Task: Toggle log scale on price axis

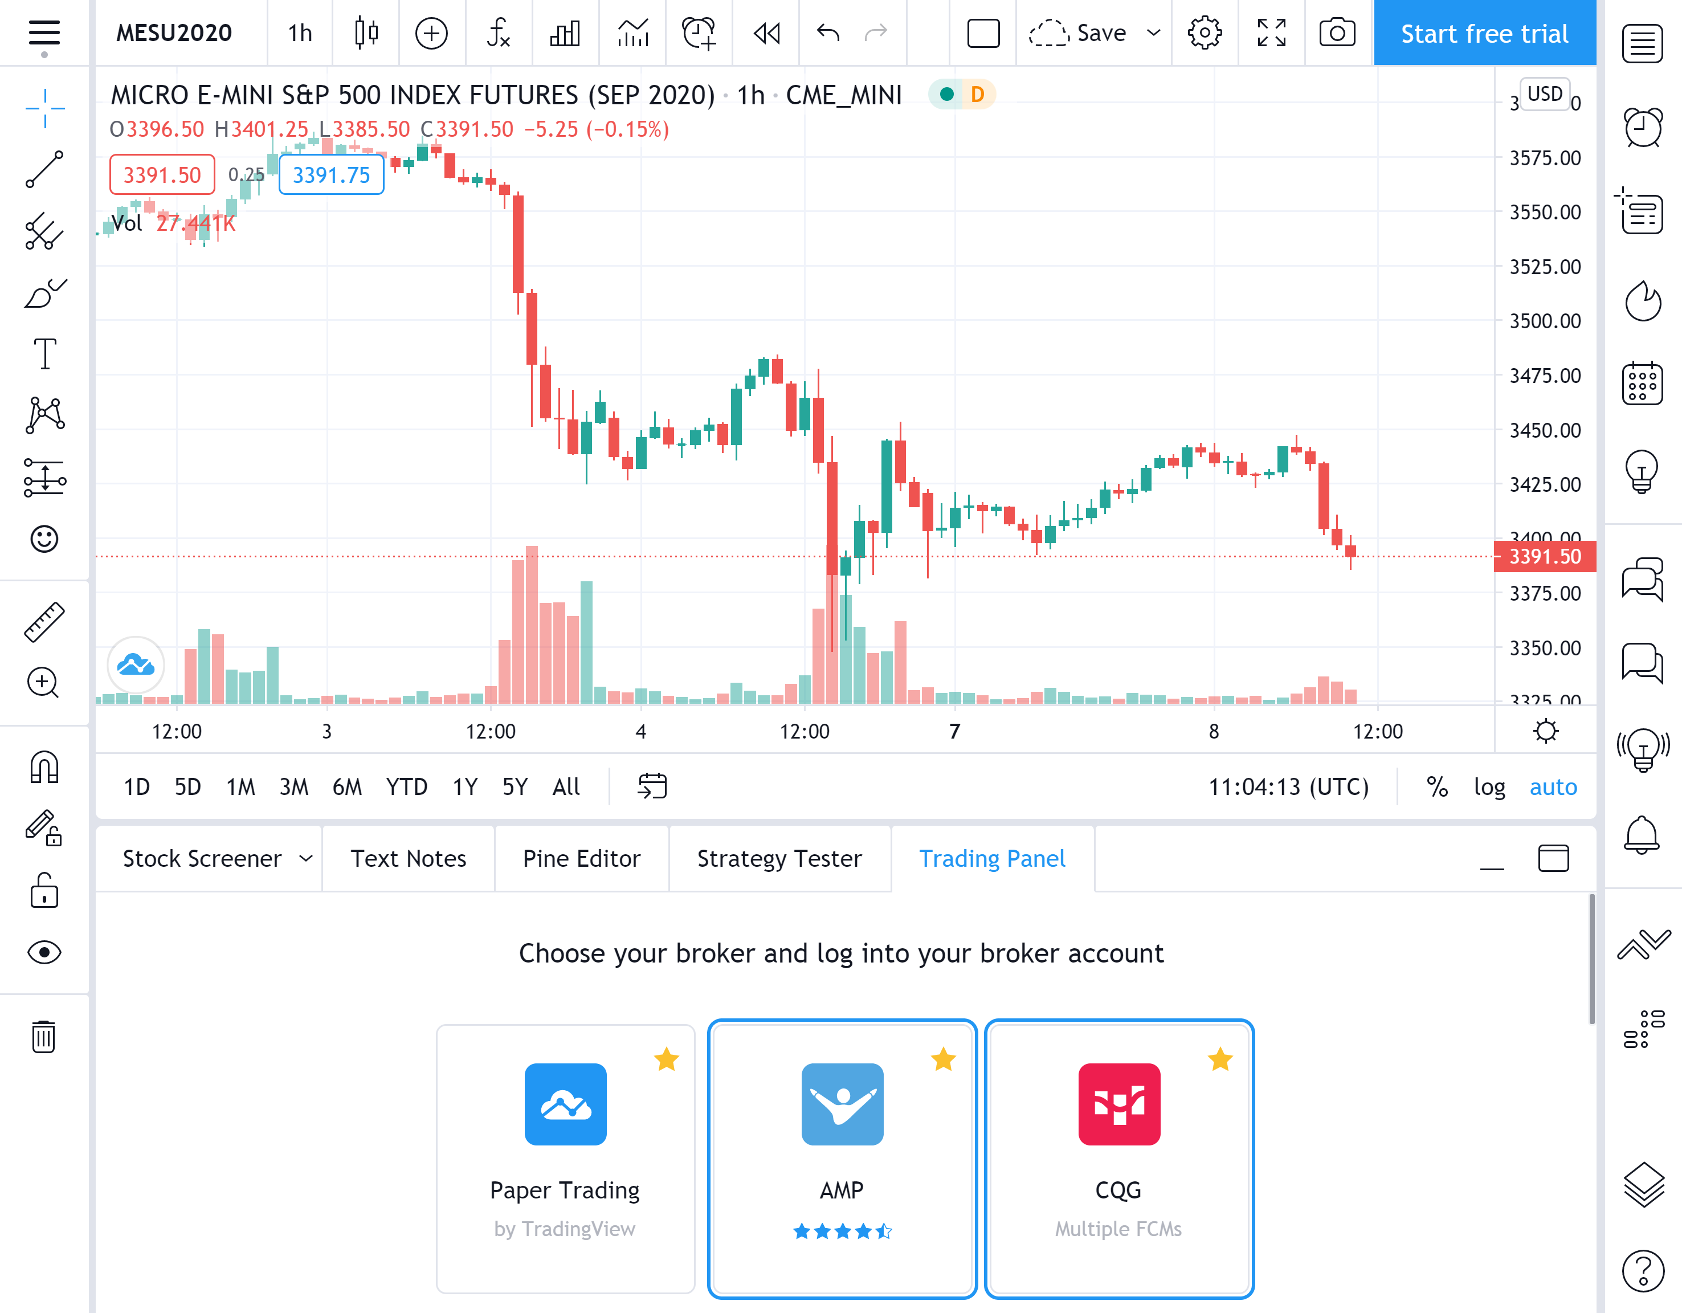Action: tap(1489, 787)
